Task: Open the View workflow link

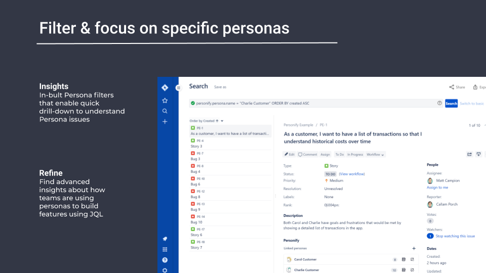Action: [x=352, y=174]
